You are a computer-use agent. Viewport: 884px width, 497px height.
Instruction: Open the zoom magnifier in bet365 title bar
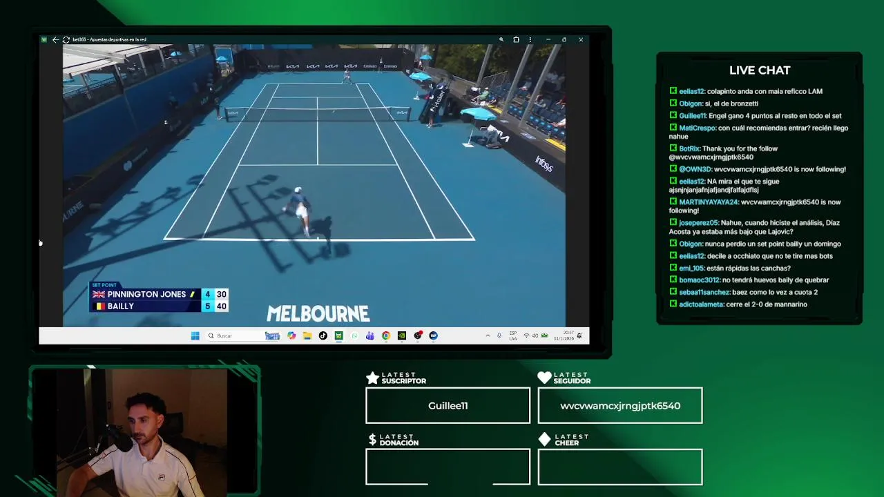coord(501,39)
